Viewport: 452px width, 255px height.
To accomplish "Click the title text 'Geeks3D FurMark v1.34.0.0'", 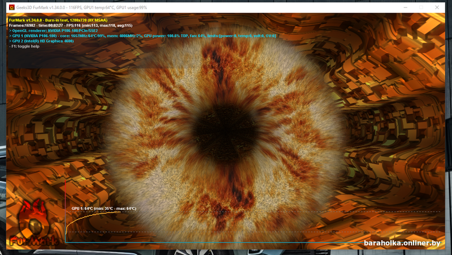I will (x=41, y=7).
